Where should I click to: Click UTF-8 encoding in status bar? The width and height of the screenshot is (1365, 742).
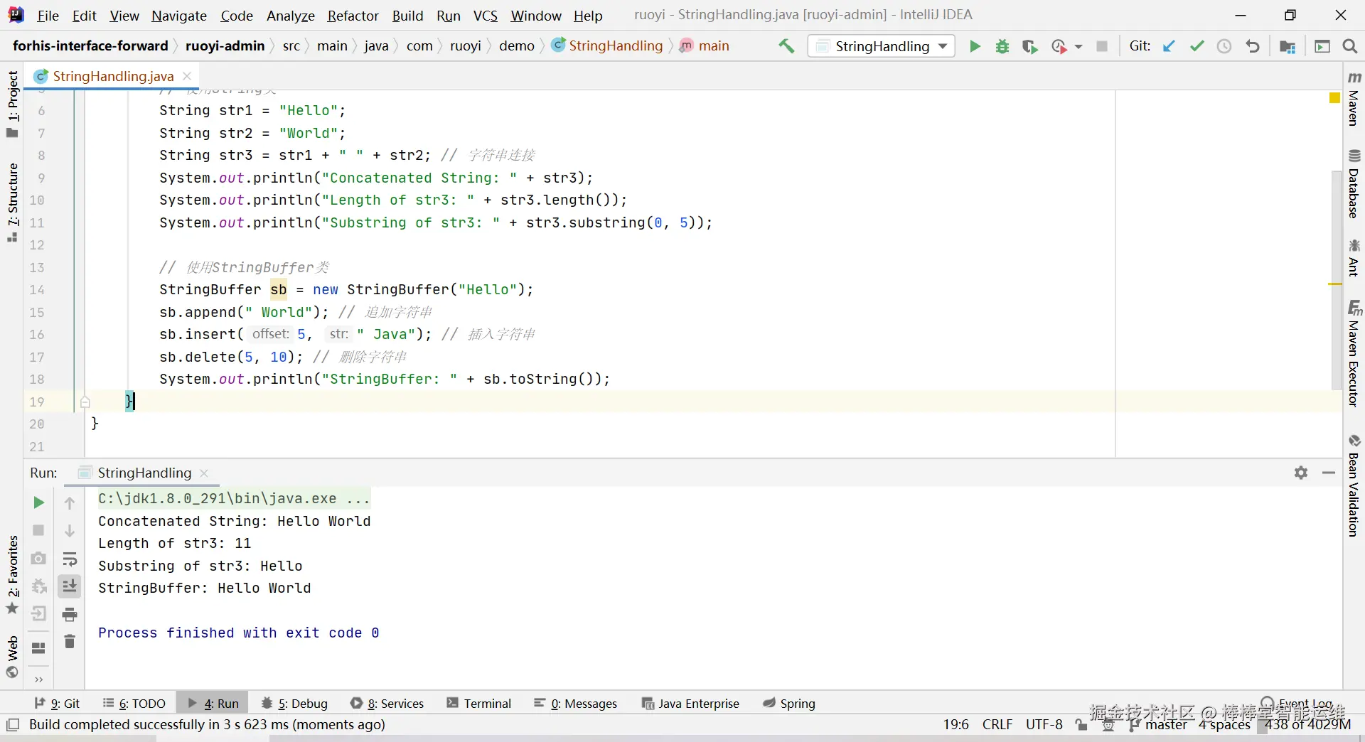coord(1044,724)
